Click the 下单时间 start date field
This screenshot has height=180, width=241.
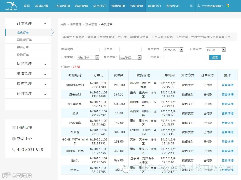[x=173, y=57]
